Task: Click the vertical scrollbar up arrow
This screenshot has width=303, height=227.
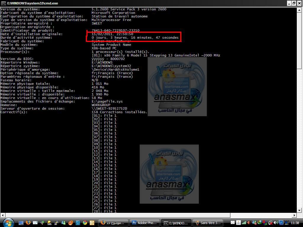Action: 299,10
